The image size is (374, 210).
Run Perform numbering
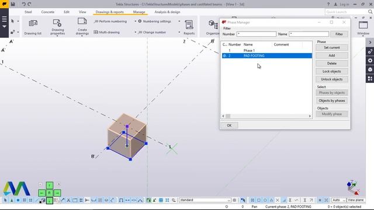[x=110, y=22]
